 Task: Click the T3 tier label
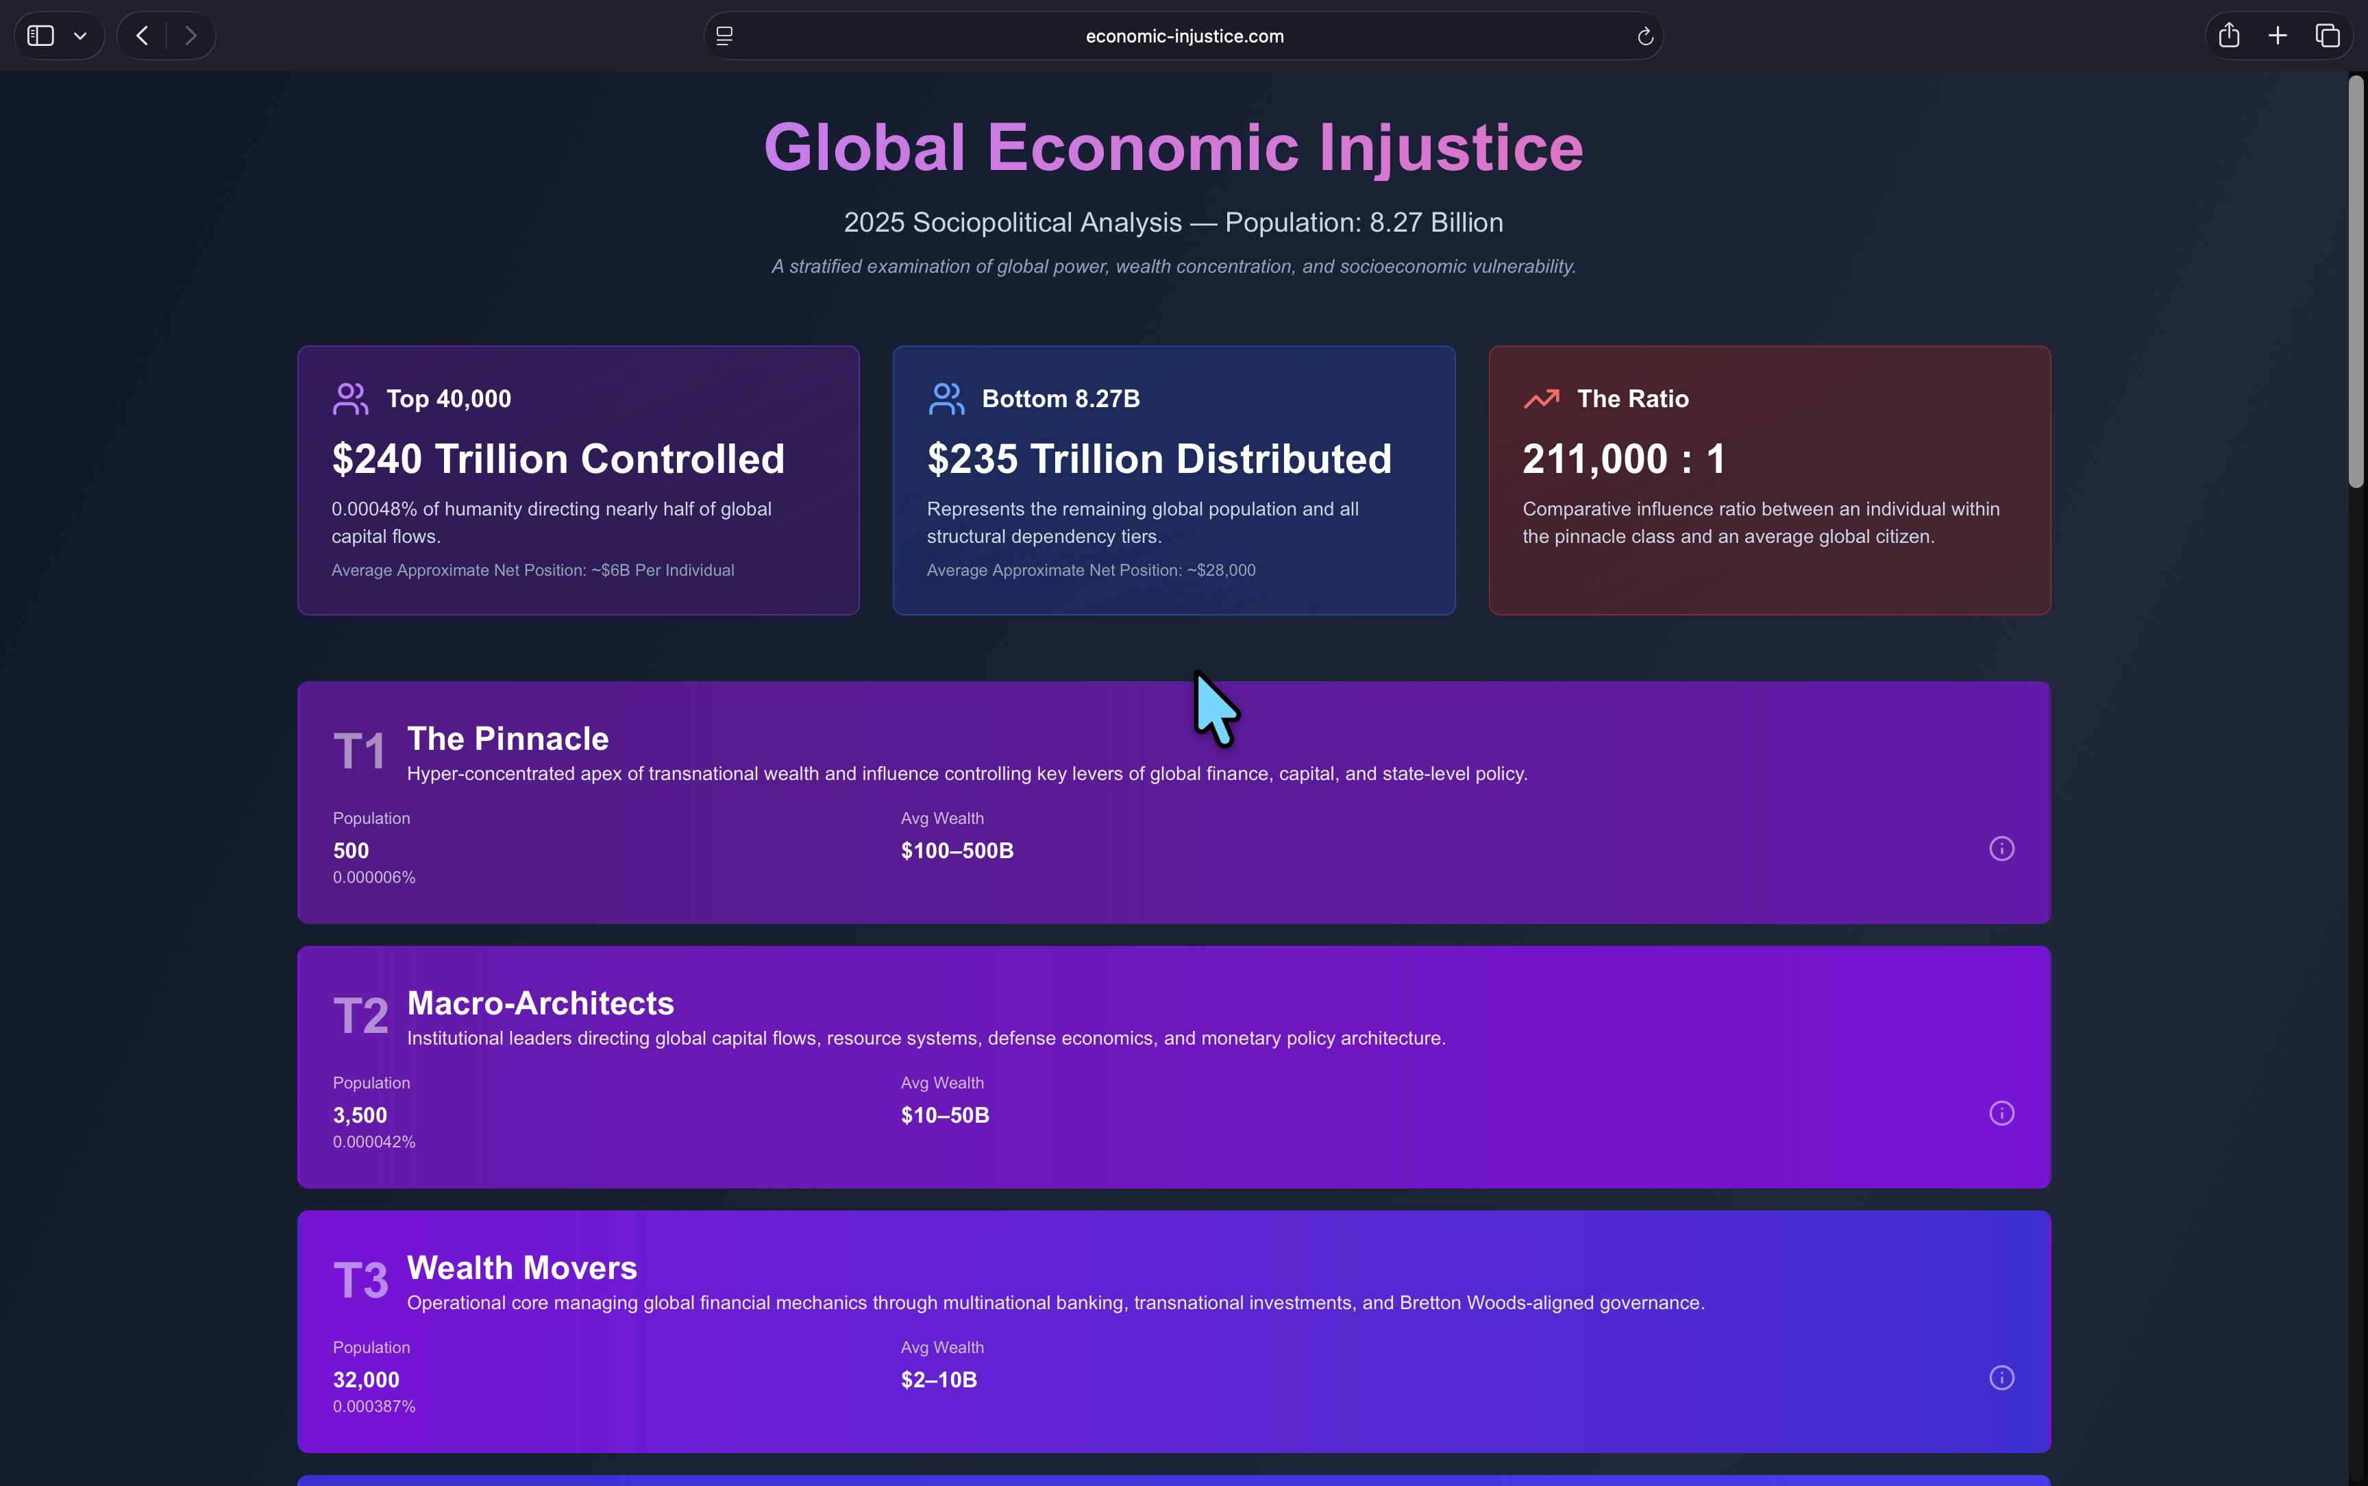[x=360, y=1280]
